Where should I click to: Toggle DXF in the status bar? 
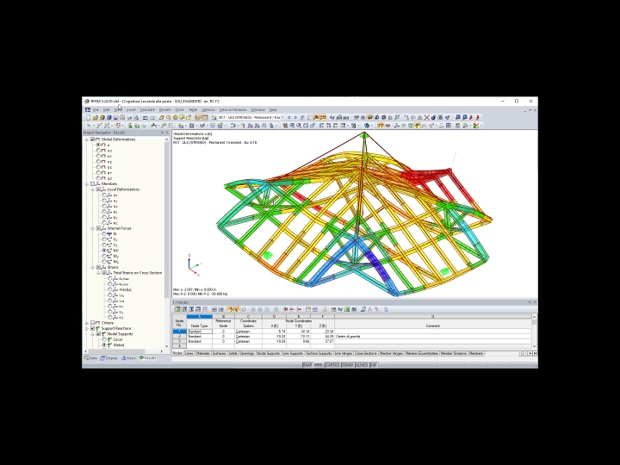coord(373,365)
